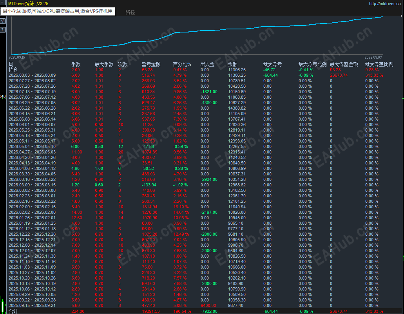Click the 余额 column header
This screenshot has height=314, width=404.
coord(232,64)
